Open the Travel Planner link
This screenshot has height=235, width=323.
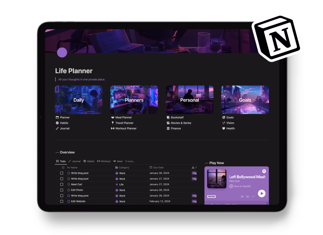(x=124, y=123)
